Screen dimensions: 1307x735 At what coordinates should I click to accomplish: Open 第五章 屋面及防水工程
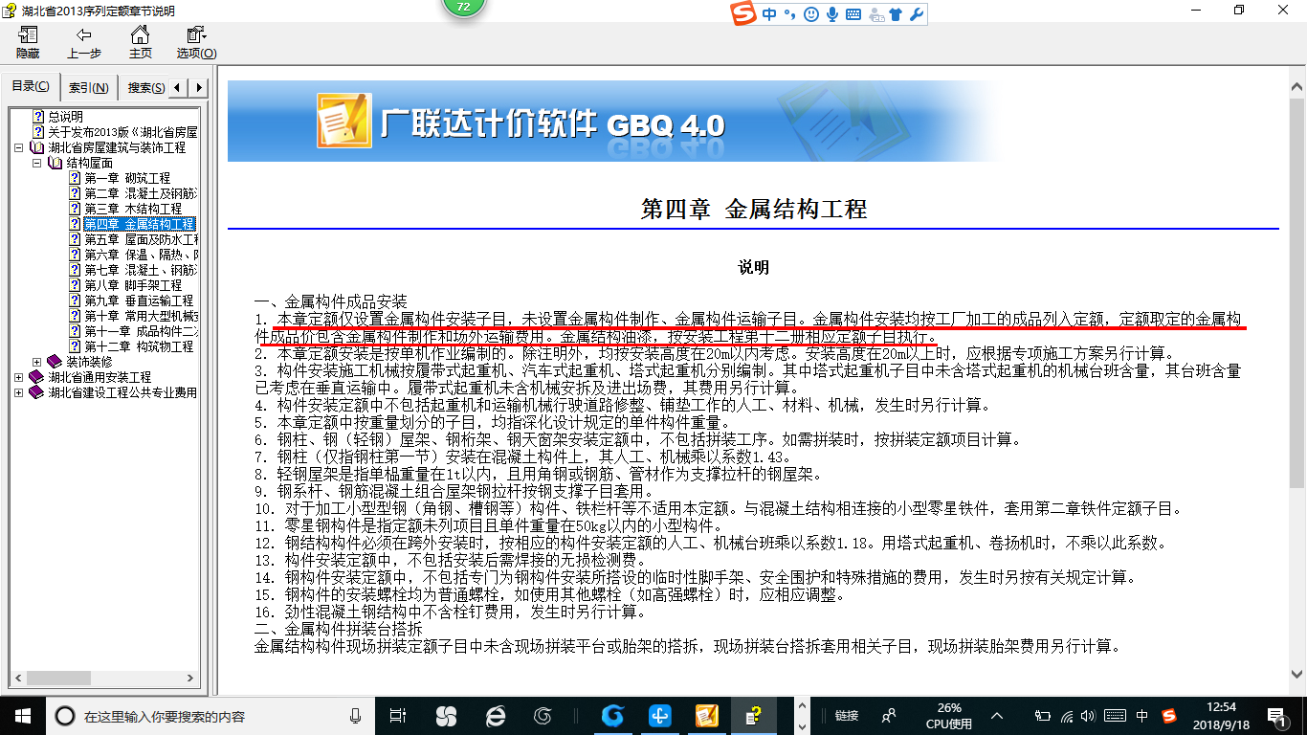[141, 239]
